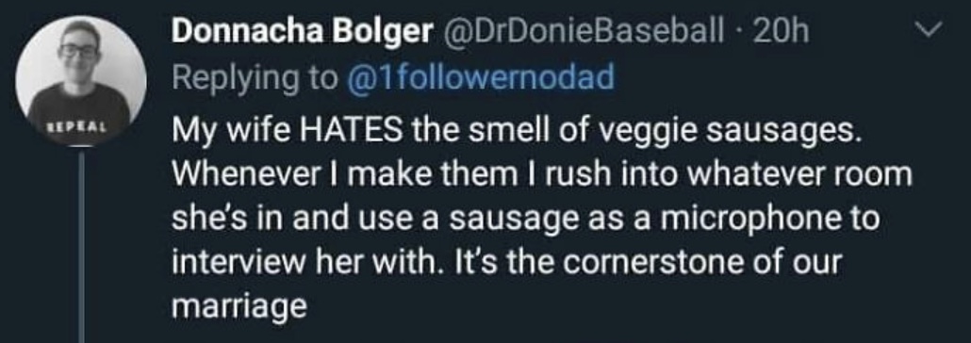Click the glasses-wearing face in avatar
Screen dimensions: 971x343
pos(78,50)
